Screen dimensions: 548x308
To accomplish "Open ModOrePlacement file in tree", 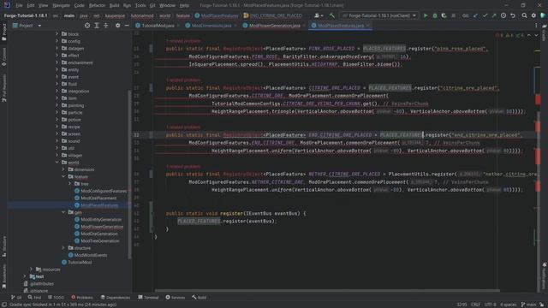I will [98, 198].
